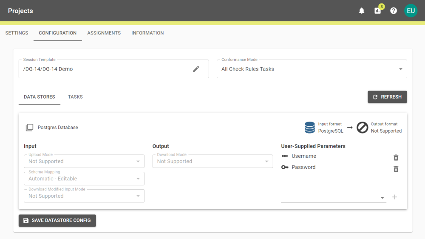Image resolution: width=425 pixels, height=239 pixels.
Task: Open the new parameter selection dropdown
Action: pyautogui.click(x=333, y=197)
